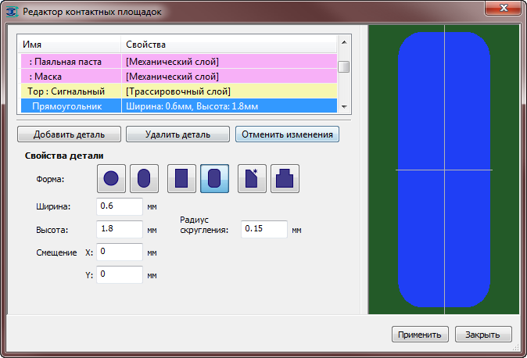
Task: Focus the Высота input field
Action: pyautogui.click(x=120, y=229)
